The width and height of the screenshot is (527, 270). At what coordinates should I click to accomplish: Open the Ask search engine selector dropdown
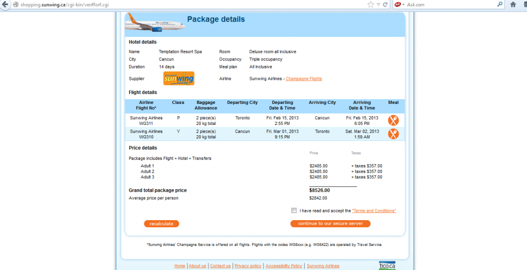point(399,5)
